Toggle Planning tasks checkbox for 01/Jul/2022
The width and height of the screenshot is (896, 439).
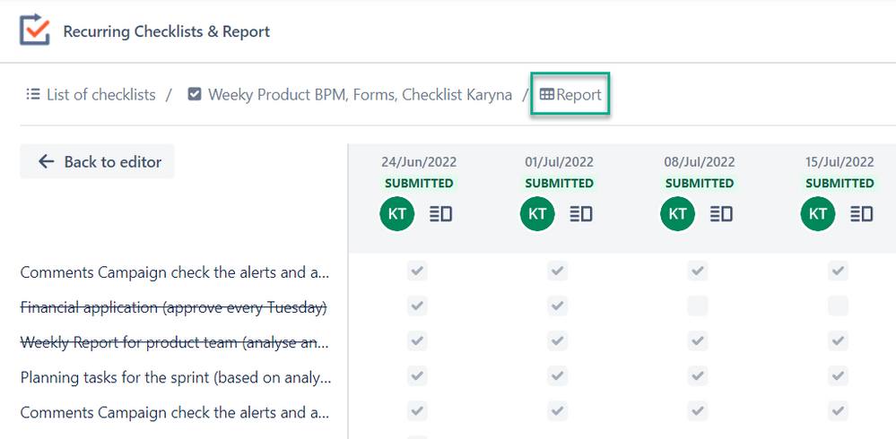(558, 376)
